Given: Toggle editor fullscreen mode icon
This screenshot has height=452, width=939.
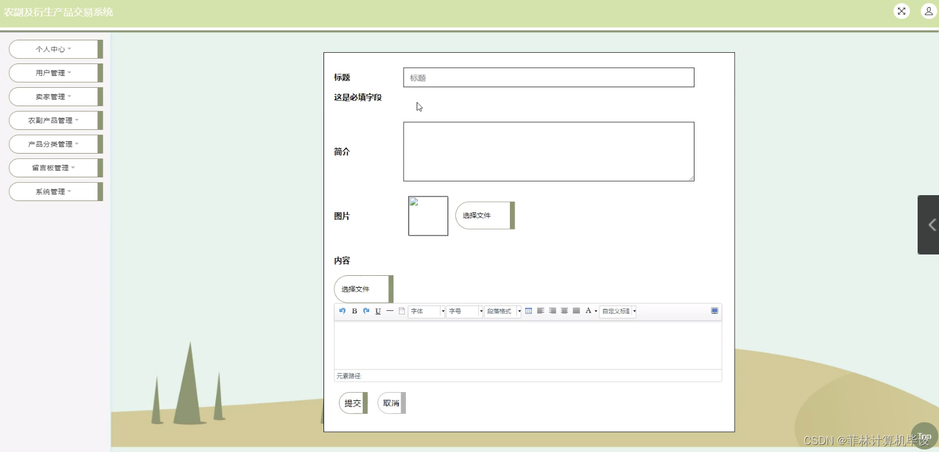Looking at the screenshot, I should [x=715, y=311].
